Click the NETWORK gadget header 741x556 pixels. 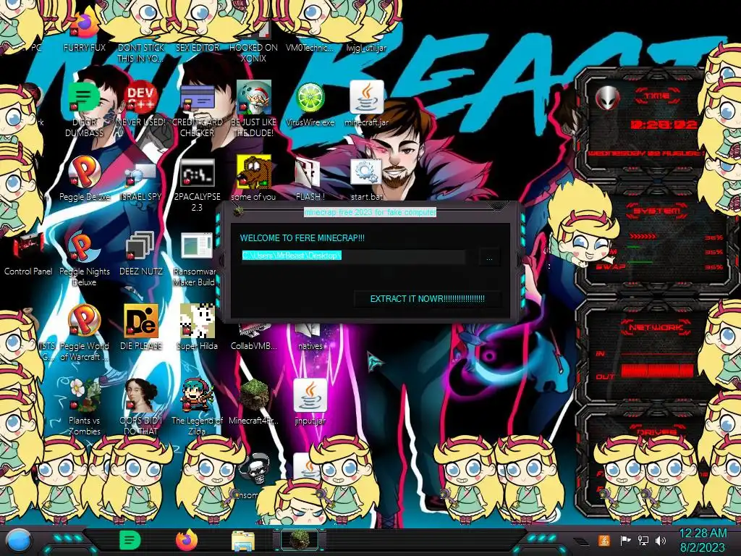(656, 327)
